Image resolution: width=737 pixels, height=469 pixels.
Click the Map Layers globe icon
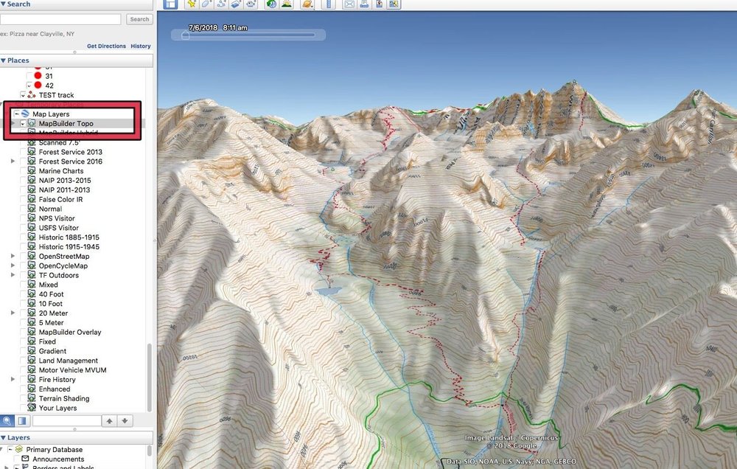pyautogui.click(x=25, y=114)
